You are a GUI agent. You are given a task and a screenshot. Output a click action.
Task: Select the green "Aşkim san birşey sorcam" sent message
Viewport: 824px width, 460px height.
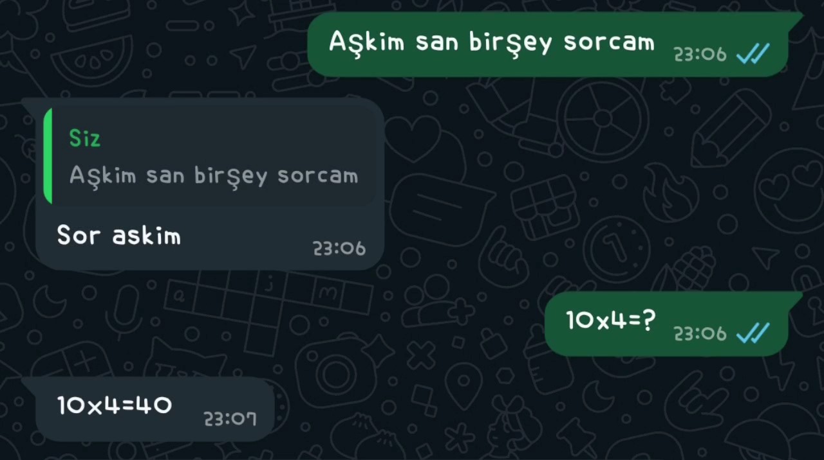548,44
